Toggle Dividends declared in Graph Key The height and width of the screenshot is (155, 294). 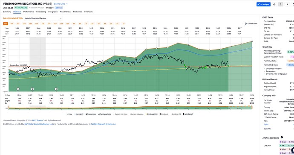(x=272, y=69)
